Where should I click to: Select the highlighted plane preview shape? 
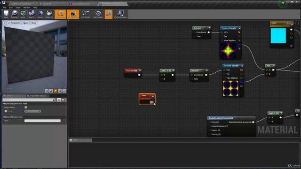coord(55,91)
